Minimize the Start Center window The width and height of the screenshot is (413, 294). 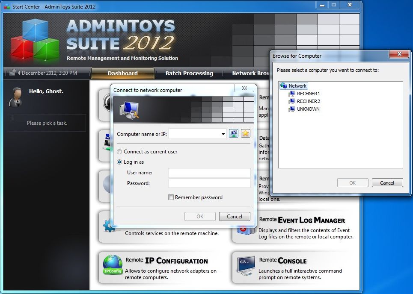pyautogui.click(x=322, y=5)
